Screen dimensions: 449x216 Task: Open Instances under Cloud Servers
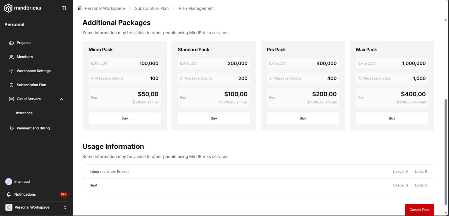(x=24, y=113)
